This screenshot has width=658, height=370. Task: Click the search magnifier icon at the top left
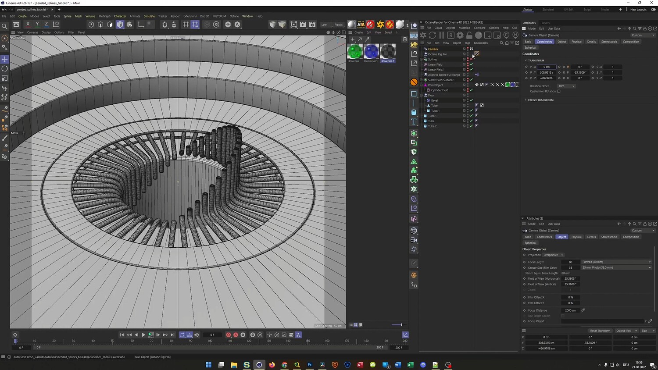(5, 26)
